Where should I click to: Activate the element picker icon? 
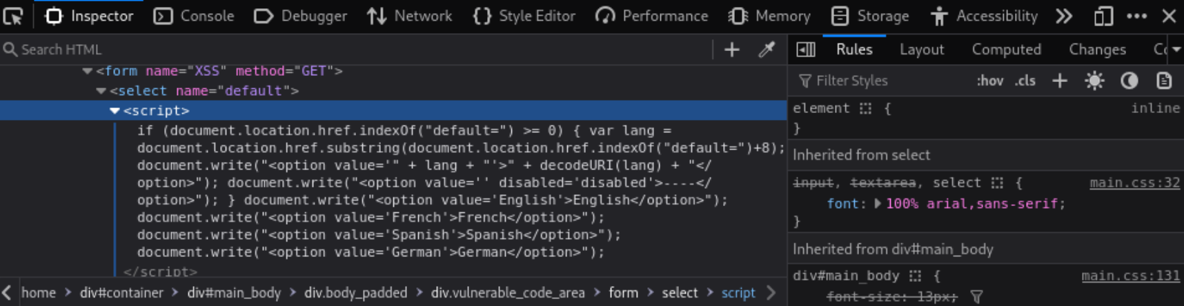(x=13, y=16)
